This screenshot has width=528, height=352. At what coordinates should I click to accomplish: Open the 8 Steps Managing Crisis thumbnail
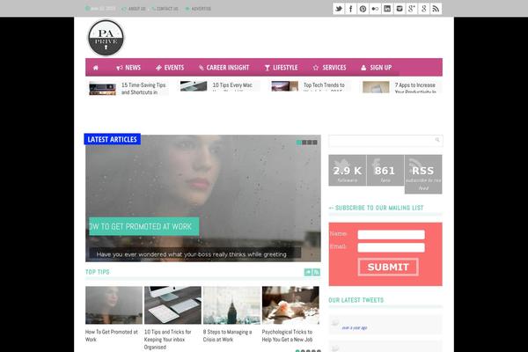coord(231,305)
